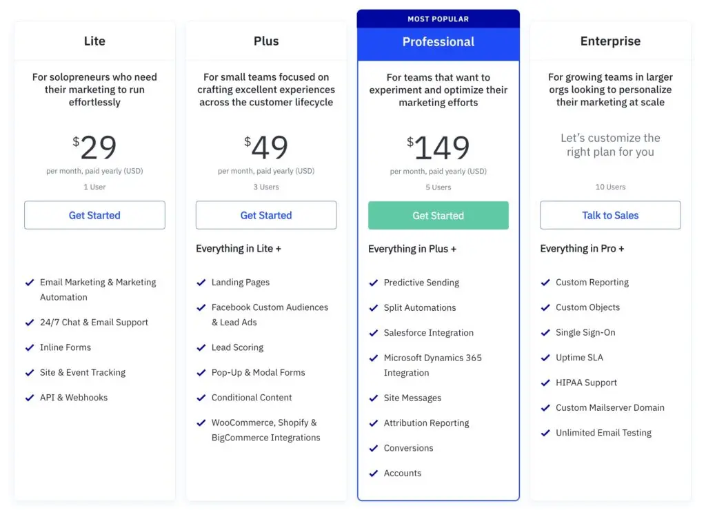Click the $149 price text
This screenshot has height=519, width=706.
438,147
